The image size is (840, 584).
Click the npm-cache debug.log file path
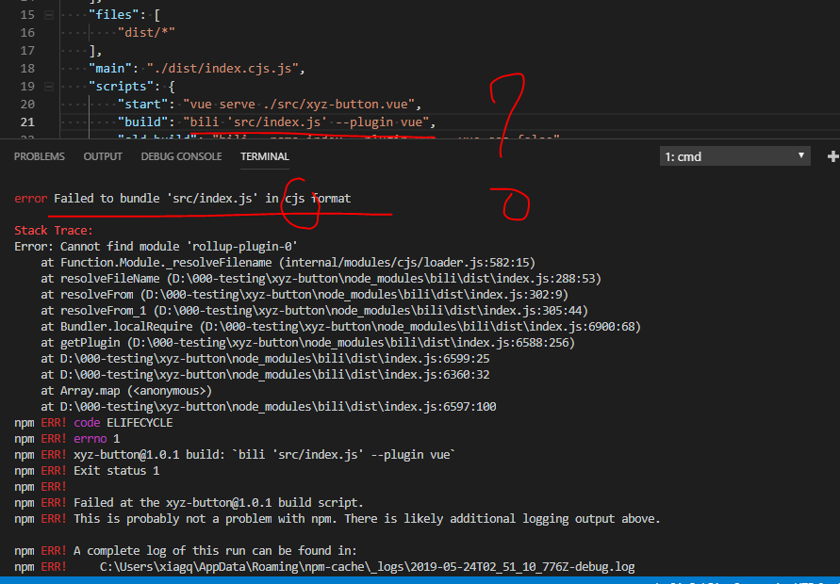tap(368, 567)
